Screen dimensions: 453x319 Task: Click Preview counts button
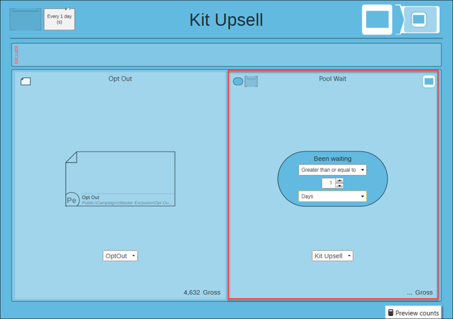pos(413,313)
